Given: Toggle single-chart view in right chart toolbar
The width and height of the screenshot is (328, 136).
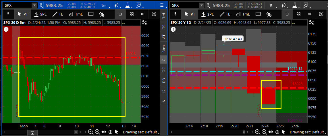Looking at the screenshot, I should point(287,14).
